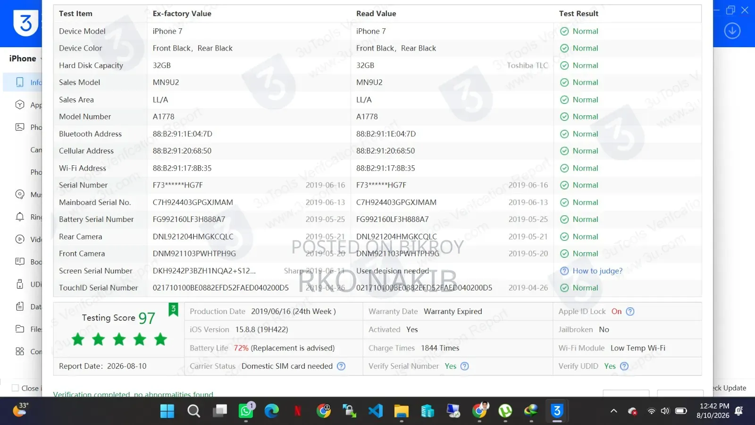Open the Ringtones bell icon in sidebar
This screenshot has width=755, height=425.
click(x=20, y=217)
